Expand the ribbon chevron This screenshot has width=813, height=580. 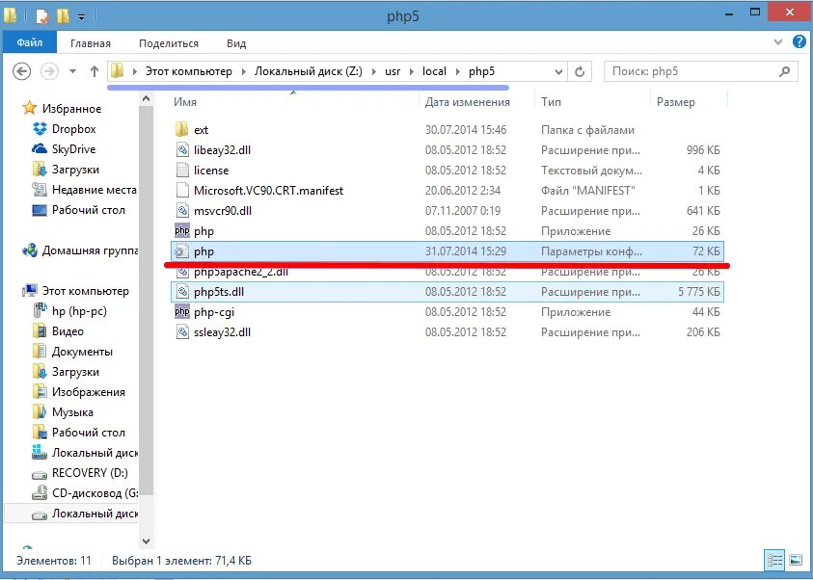[777, 42]
